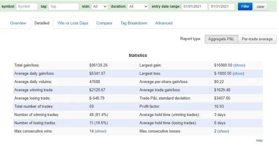Select Per-trade average report type
The image size is (279, 146).
click(257, 39)
